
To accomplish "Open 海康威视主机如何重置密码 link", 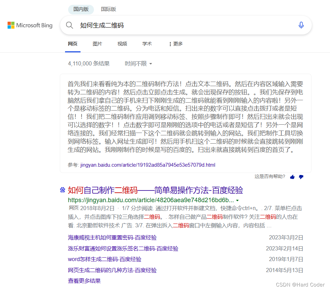I will point(112,238).
